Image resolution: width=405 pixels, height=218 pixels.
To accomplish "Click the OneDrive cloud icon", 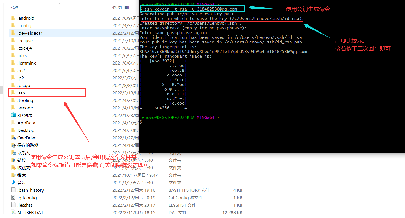I will [x=13, y=138].
